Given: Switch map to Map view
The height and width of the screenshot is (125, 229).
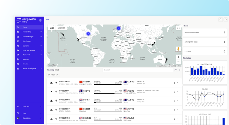Looking at the screenshot, I should point(52,28).
